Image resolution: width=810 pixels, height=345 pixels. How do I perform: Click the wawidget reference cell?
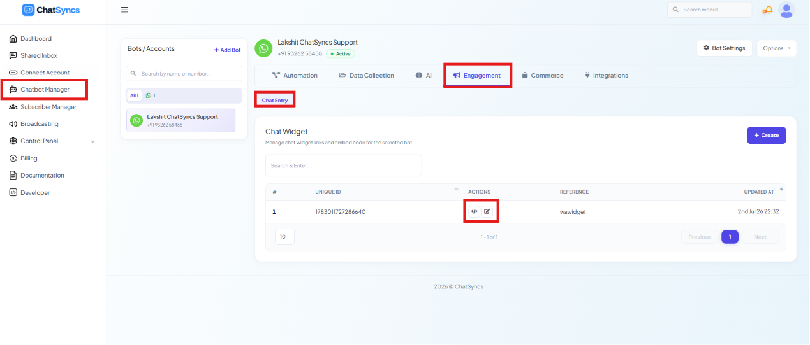point(573,212)
